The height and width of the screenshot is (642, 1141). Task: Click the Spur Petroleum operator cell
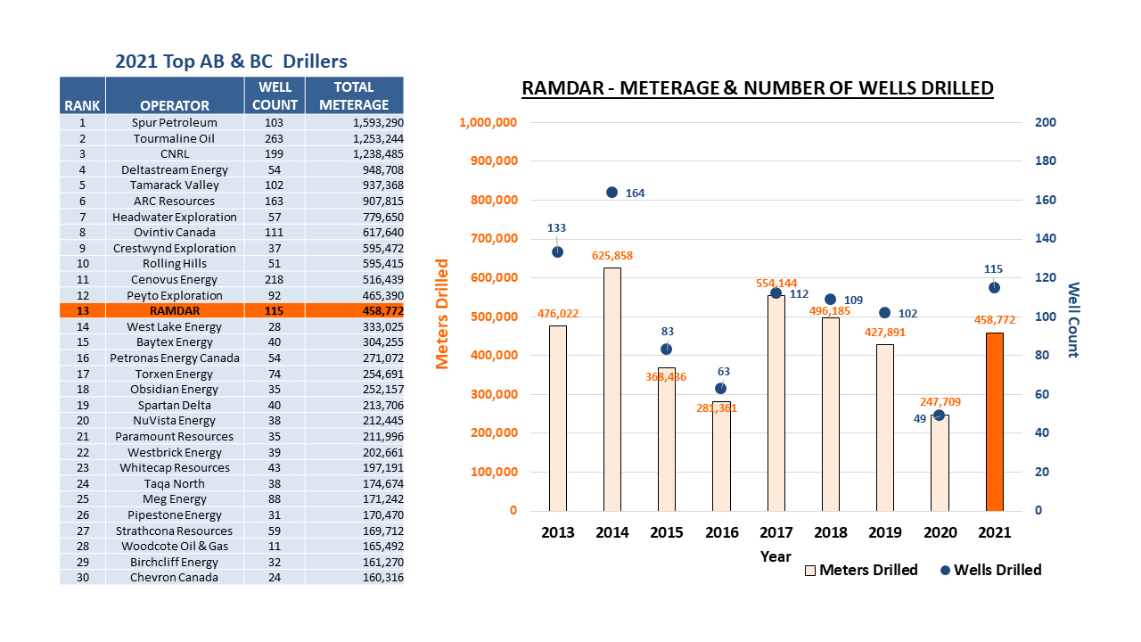[175, 122]
